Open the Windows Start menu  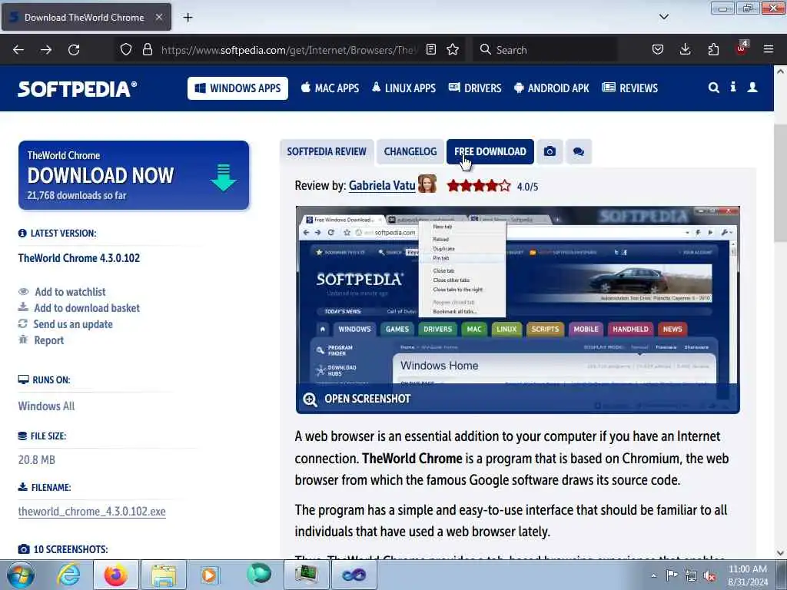pyautogui.click(x=19, y=575)
